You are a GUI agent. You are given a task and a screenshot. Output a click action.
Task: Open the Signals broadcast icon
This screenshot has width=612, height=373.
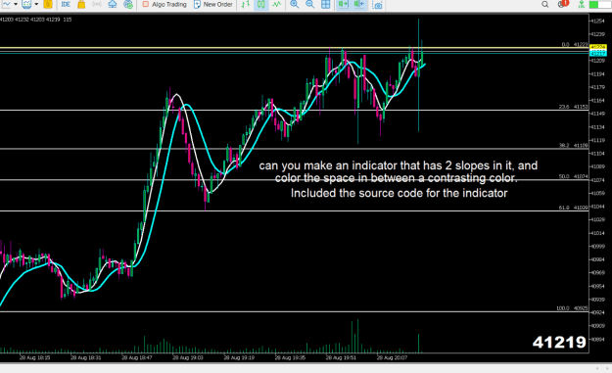tap(97, 4)
